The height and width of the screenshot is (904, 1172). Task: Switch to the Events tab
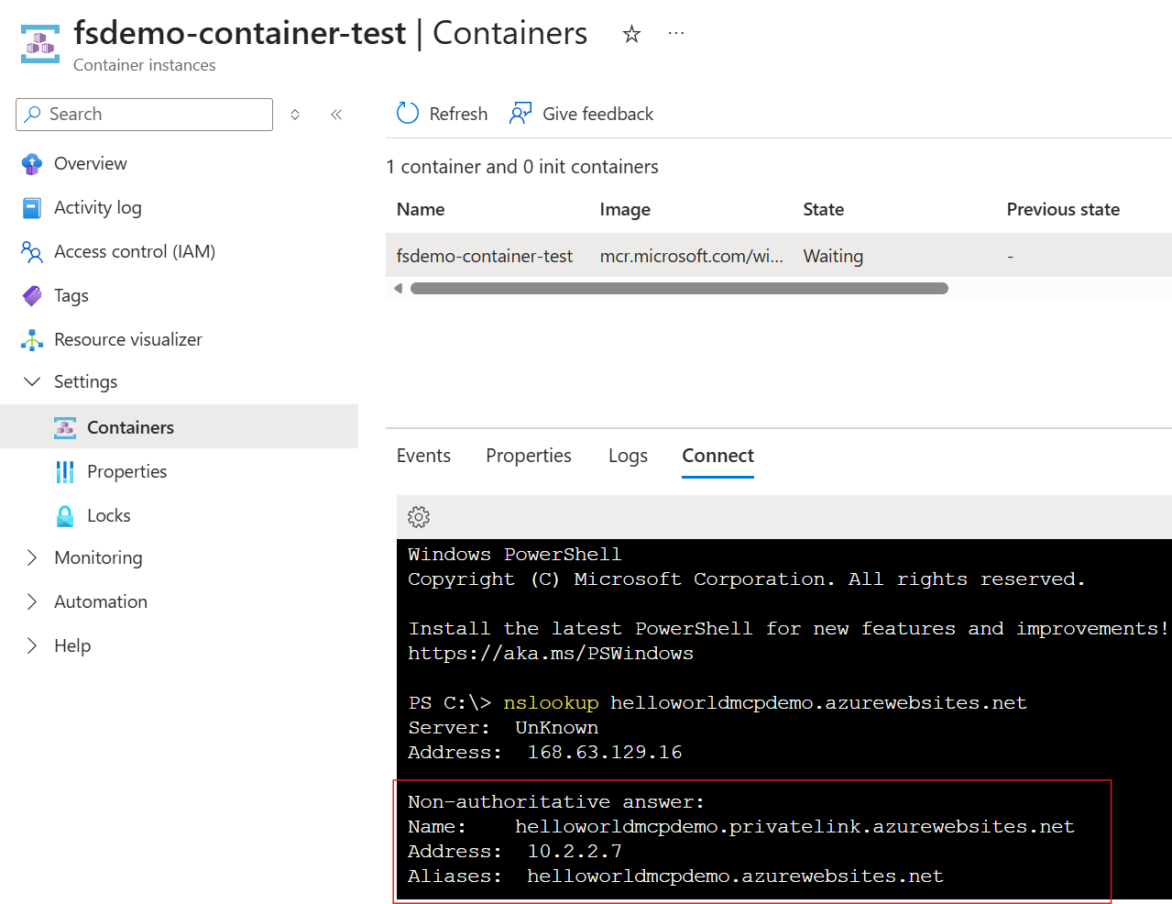coord(423,456)
